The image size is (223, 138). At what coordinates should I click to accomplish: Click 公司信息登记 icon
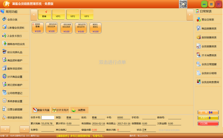[x=4, y=93]
